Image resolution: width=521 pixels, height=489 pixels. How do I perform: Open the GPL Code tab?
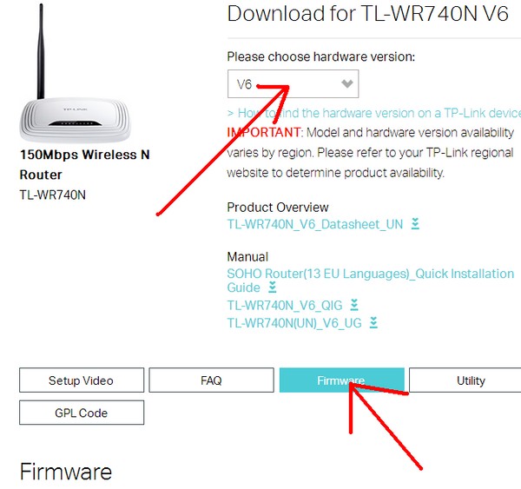[x=82, y=413]
